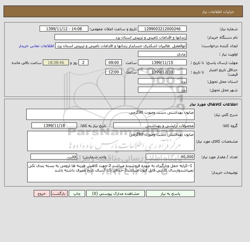Click the quantity field 40,000

coord(170,157)
